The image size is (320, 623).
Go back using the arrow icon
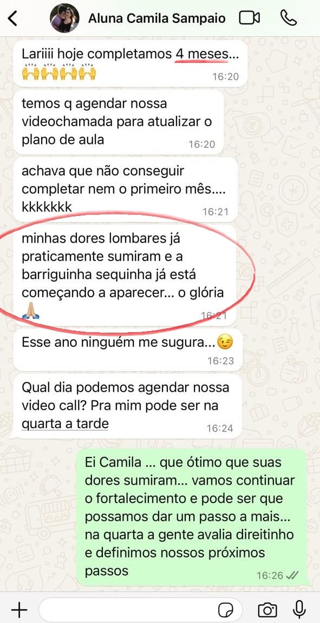(x=12, y=18)
